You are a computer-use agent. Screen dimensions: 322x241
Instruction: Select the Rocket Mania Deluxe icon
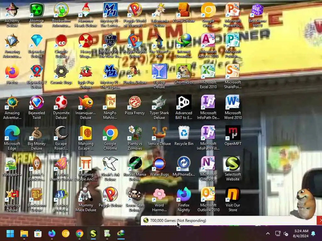point(135,169)
